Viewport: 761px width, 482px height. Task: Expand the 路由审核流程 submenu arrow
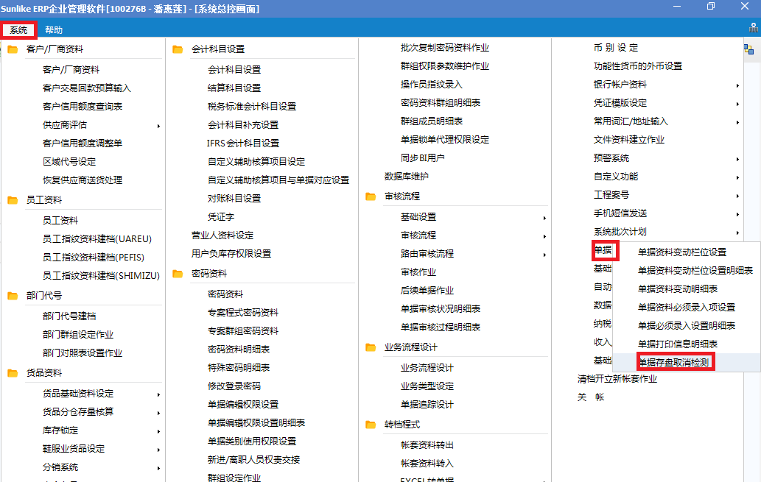(544, 254)
